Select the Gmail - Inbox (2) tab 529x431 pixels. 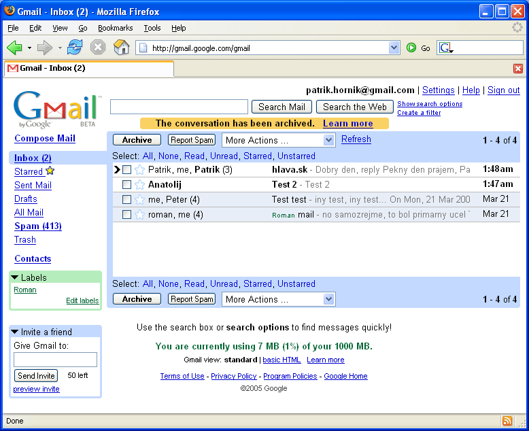(89, 69)
